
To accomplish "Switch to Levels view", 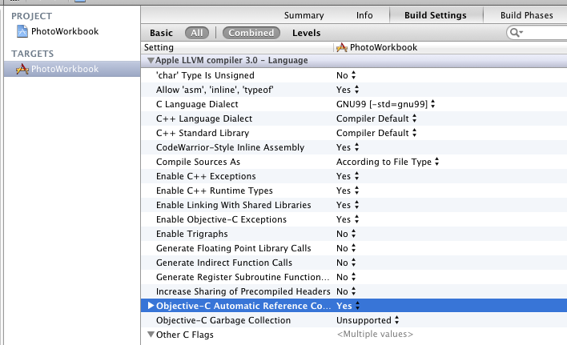I will coord(306,33).
